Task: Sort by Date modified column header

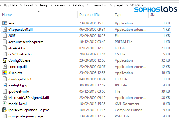Action: [x=90, y=14]
